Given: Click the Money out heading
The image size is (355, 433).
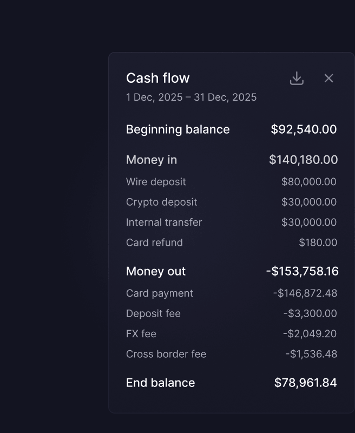Looking at the screenshot, I should click(x=156, y=271).
